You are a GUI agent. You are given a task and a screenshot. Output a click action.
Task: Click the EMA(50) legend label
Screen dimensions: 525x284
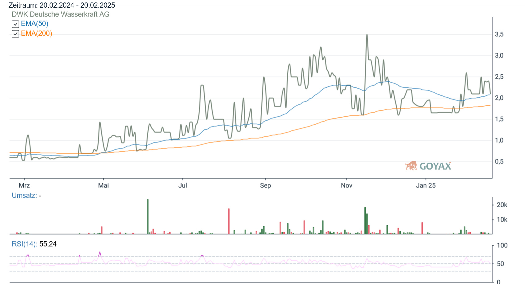pos(35,24)
